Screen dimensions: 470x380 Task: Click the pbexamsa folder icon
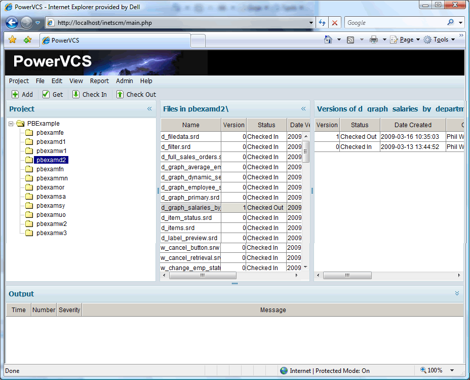29,197
